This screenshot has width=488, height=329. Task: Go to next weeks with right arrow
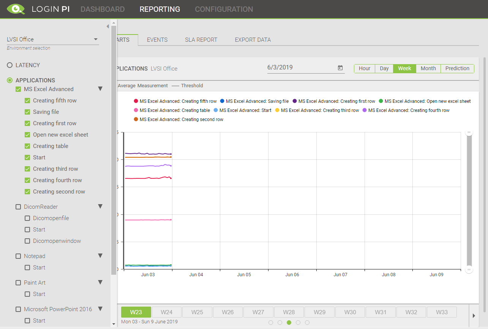[x=474, y=316]
